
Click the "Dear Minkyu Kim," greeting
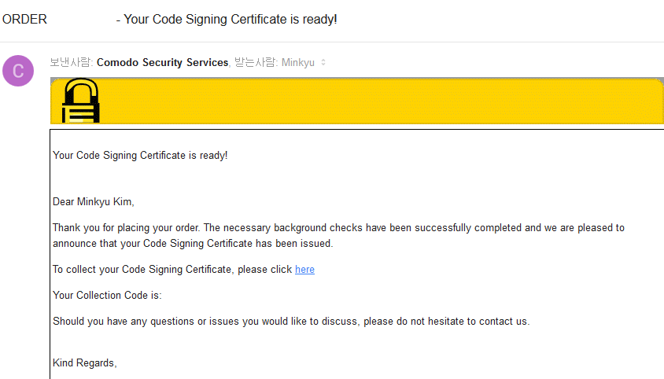coord(94,202)
